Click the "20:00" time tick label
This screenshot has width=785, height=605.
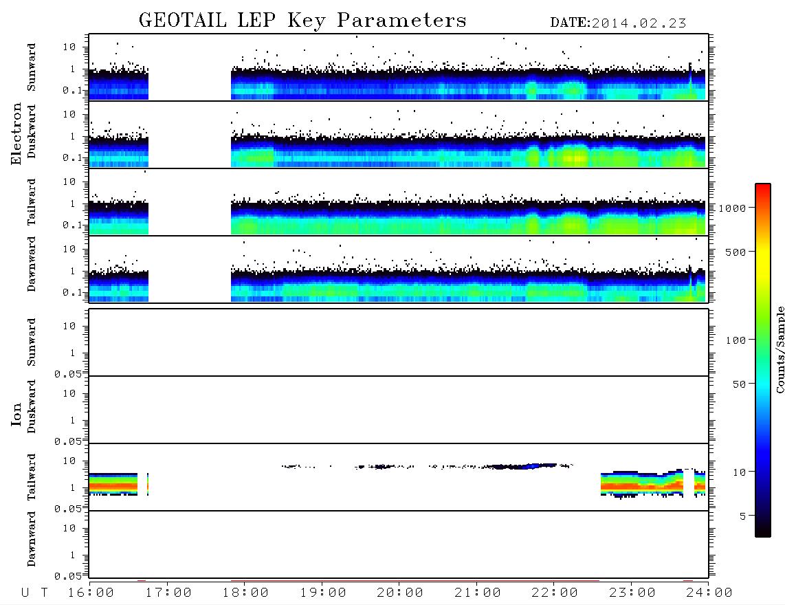point(400,593)
